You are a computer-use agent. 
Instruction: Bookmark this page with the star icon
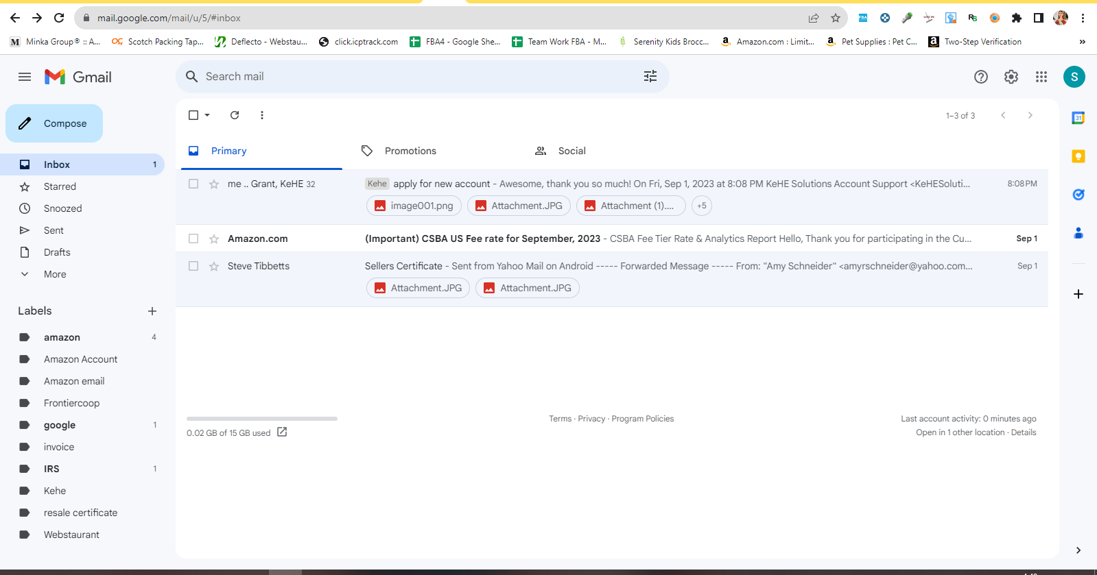click(x=836, y=18)
